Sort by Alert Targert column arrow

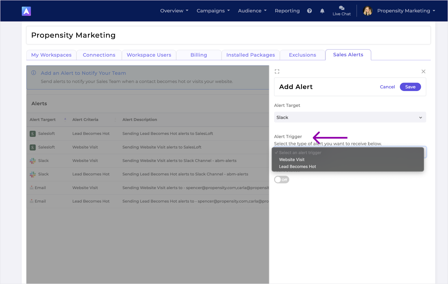click(65, 119)
